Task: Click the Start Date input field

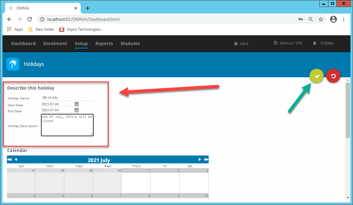Action: point(57,104)
